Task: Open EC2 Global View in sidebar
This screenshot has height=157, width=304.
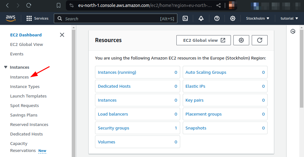Action: [27, 44]
